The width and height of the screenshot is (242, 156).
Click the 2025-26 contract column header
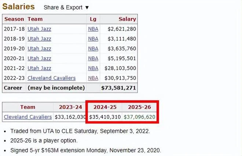pyautogui.click(x=140, y=107)
